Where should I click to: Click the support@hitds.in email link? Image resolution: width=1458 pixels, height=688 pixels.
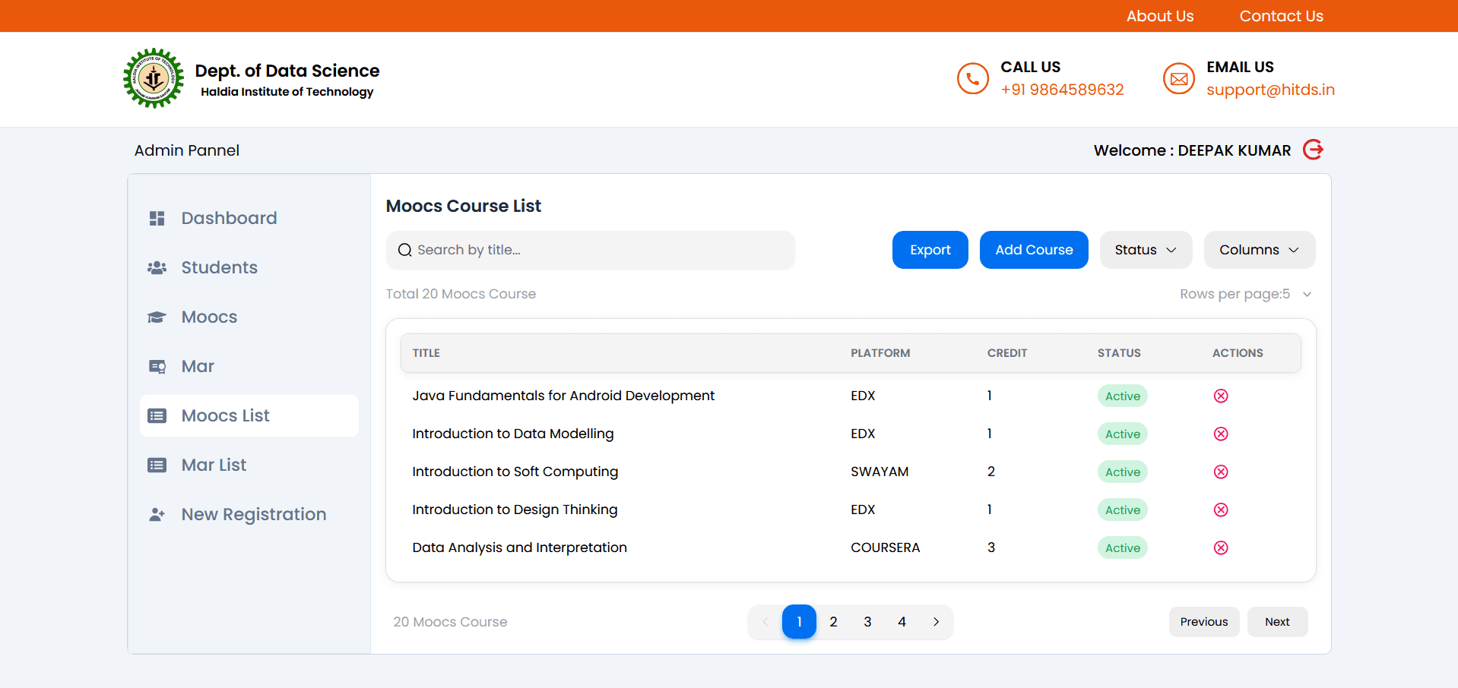[x=1270, y=90]
